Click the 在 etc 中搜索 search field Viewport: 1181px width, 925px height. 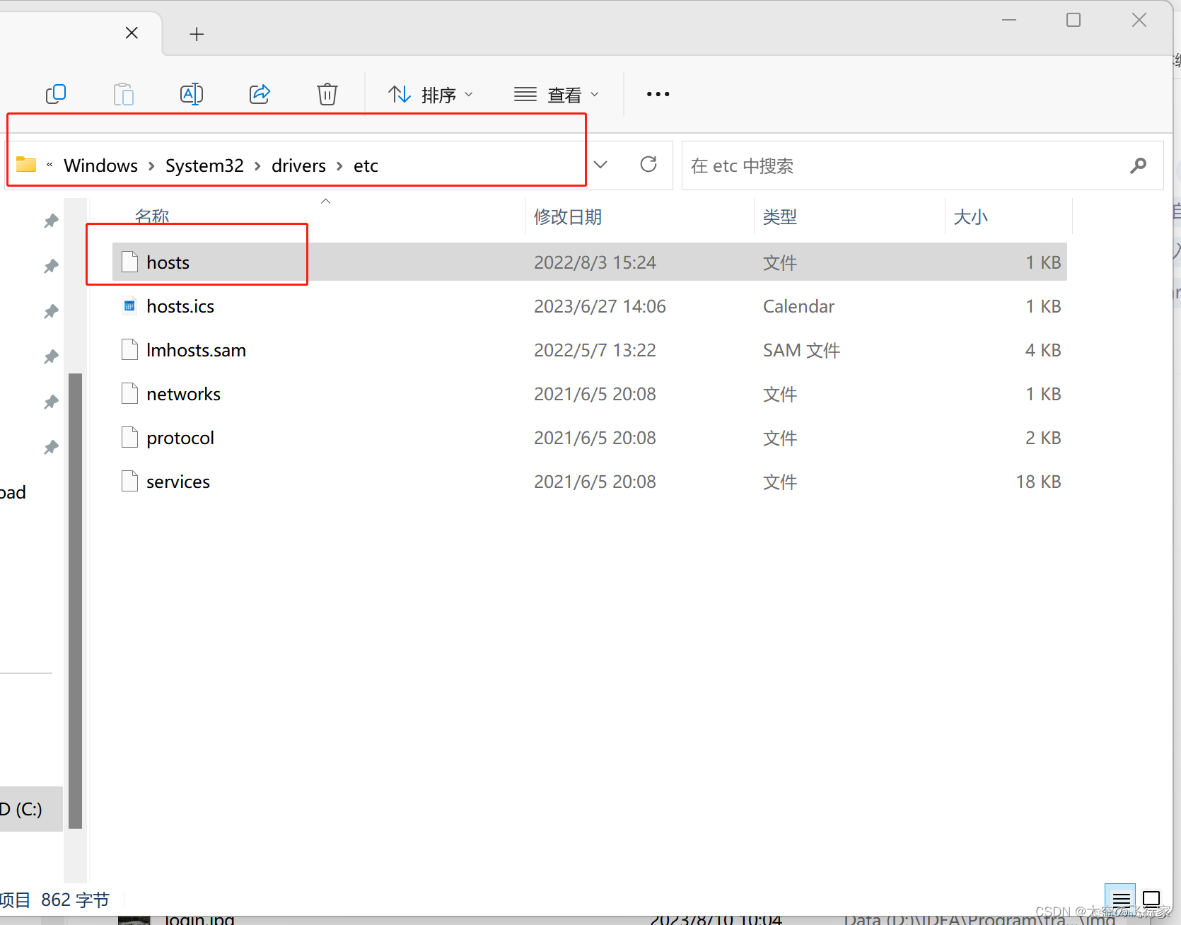(x=922, y=165)
